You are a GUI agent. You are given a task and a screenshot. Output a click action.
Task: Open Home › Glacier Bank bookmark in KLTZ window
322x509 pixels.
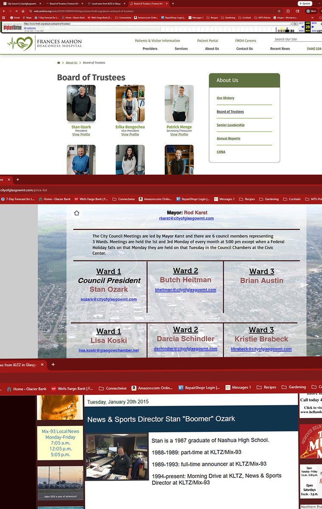(x=26, y=388)
